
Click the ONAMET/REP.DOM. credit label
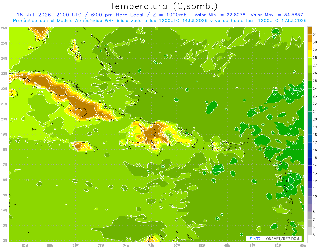pos(283,239)
